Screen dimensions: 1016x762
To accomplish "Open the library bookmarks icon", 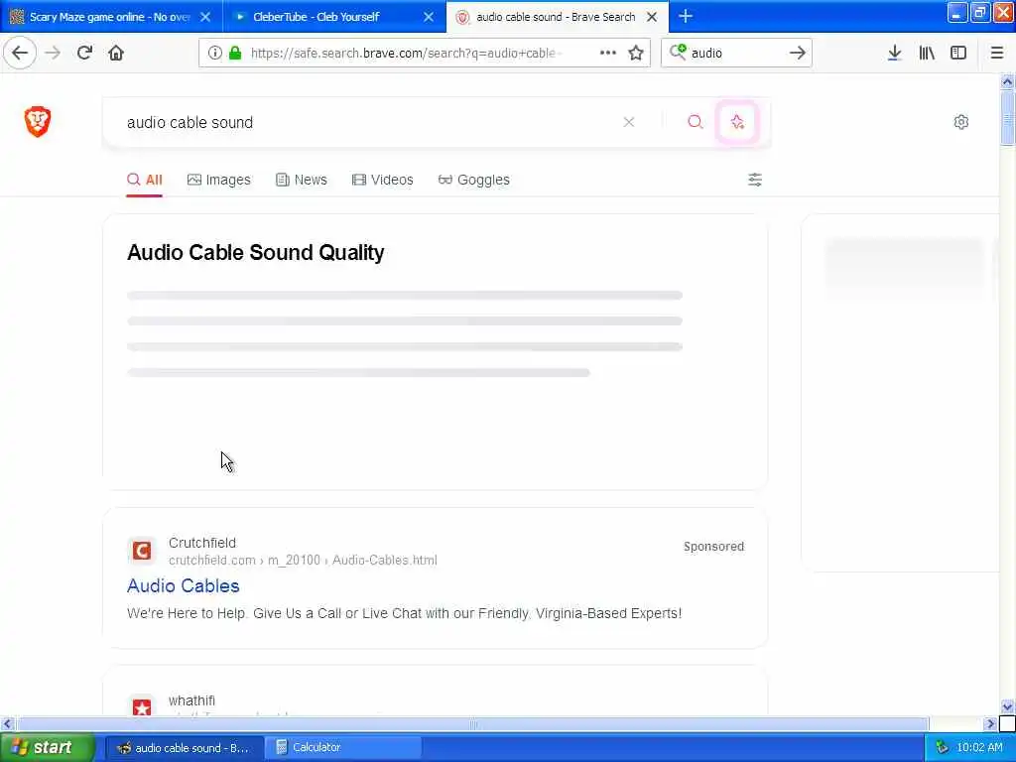I will tap(927, 53).
